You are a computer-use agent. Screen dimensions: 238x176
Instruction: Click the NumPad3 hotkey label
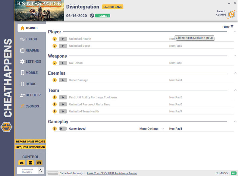[x=176, y=63]
